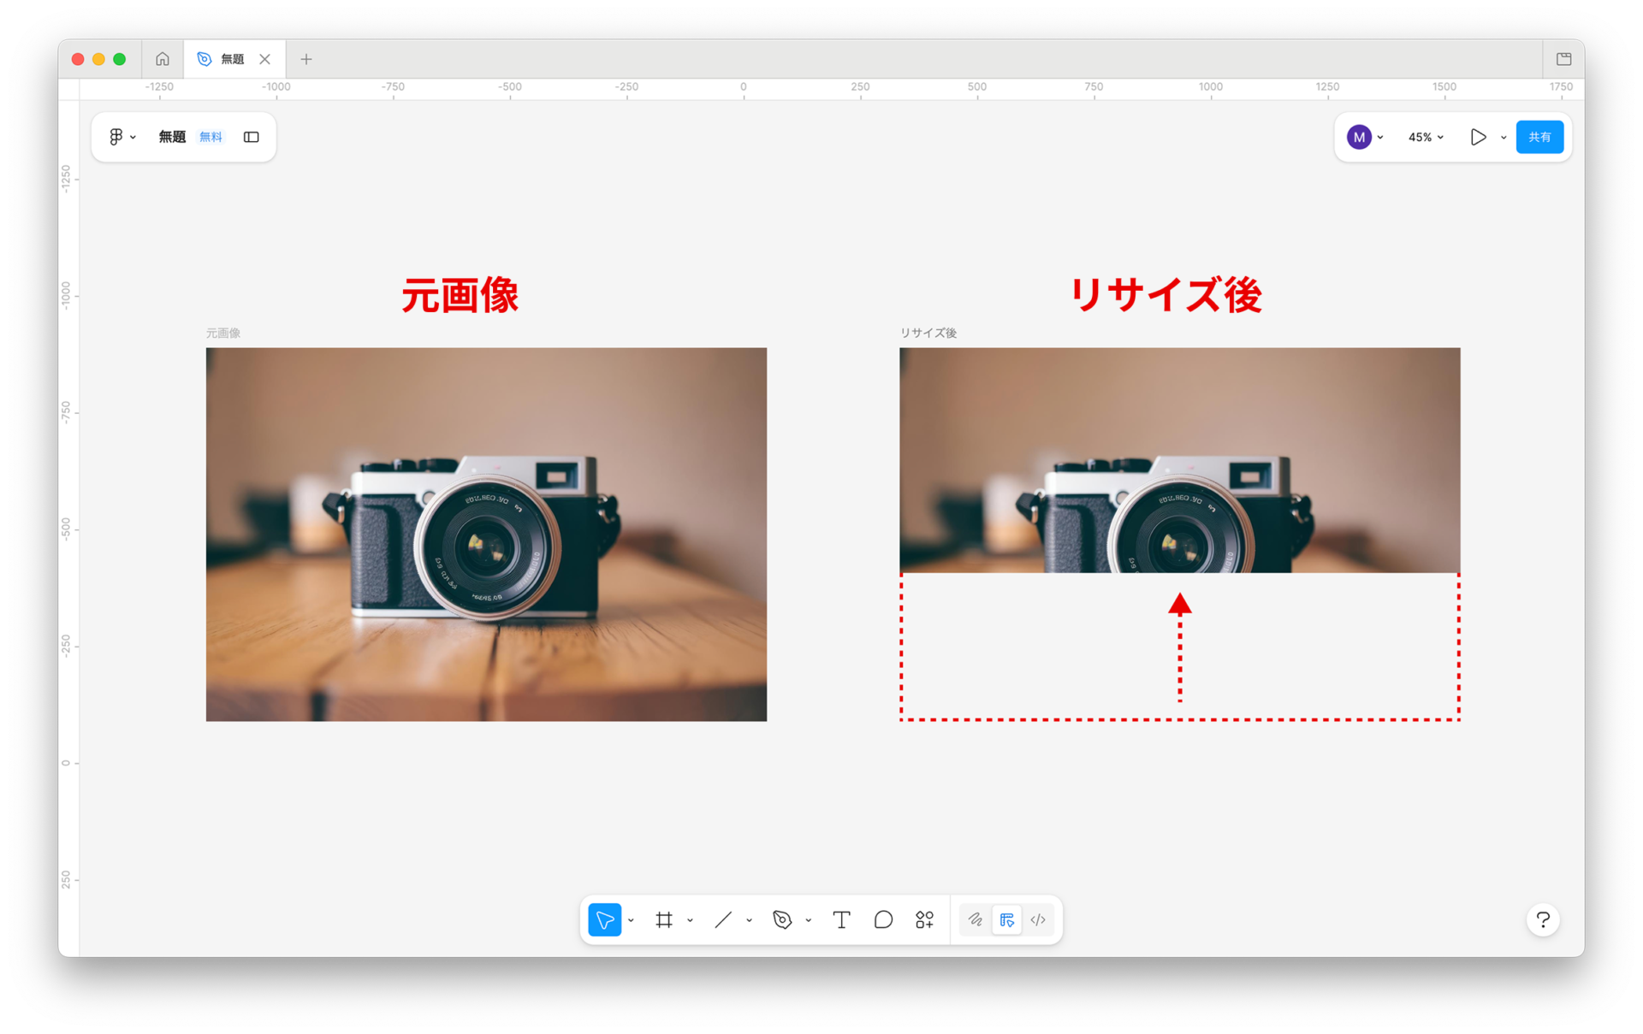
Task: Open the 45% zoom level dropdown
Action: [1426, 137]
